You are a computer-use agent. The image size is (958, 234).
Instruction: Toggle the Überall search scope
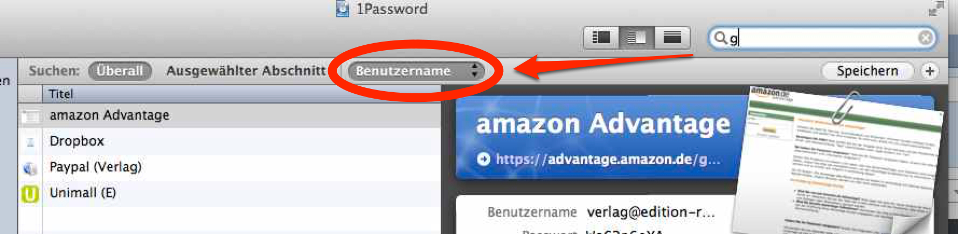coord(120,71)
